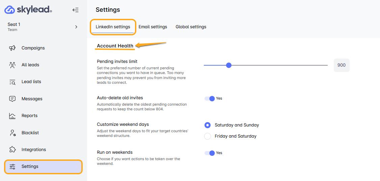Click the Integrations puzzle icon
Screen dimensions: 380x181
[x=12, y=150]
